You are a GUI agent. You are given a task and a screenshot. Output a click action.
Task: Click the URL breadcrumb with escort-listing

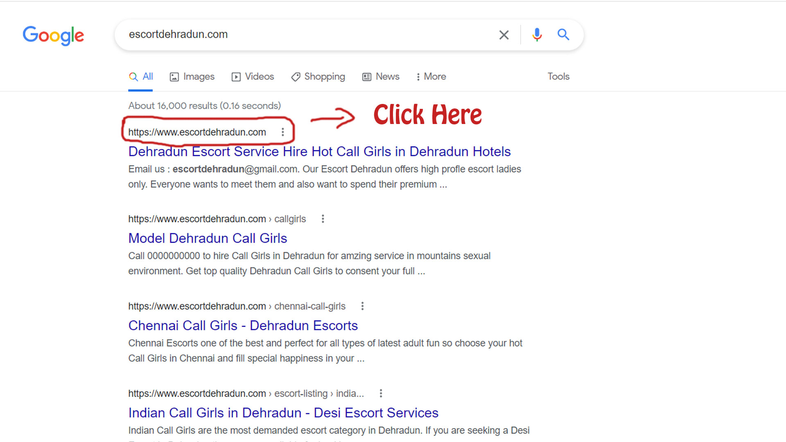click(x=246, y=393)
